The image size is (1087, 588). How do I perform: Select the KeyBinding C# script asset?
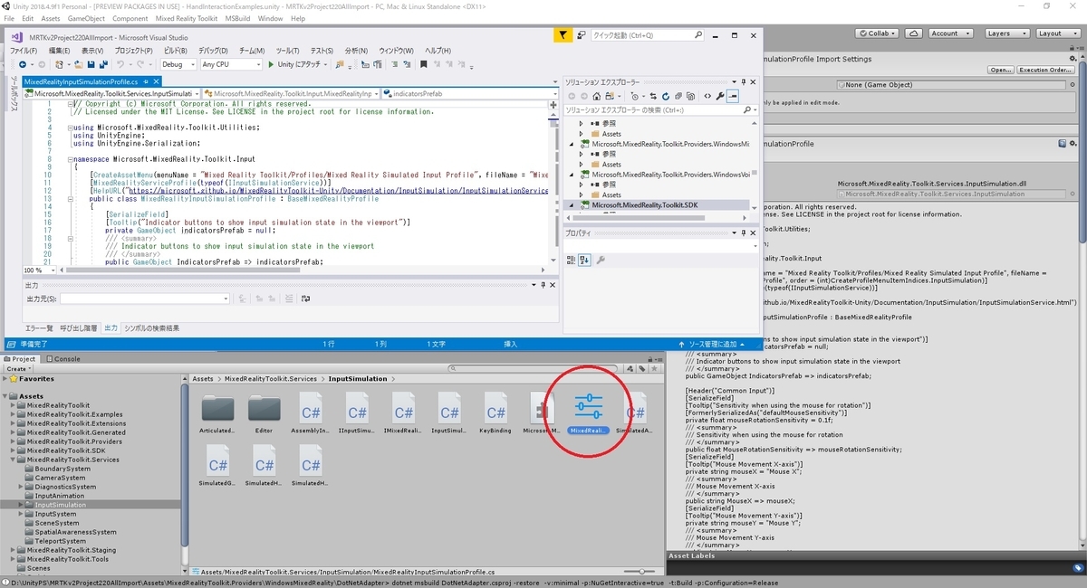[495, 412]
